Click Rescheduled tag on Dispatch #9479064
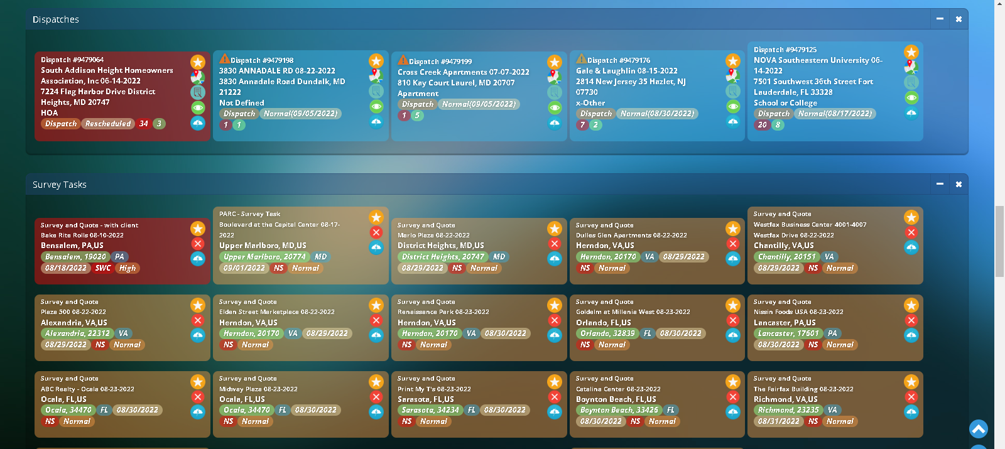This screenshot has width=1005, height=449. click(108, 124)
